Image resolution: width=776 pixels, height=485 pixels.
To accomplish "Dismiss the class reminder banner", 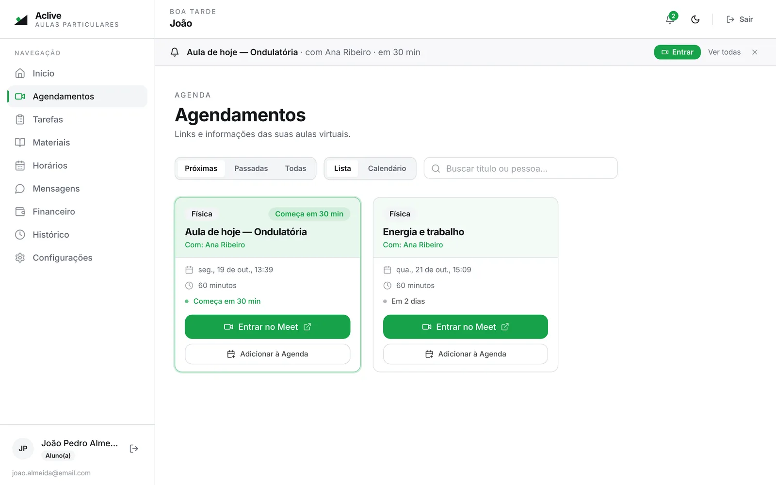I will click(755, 52).
